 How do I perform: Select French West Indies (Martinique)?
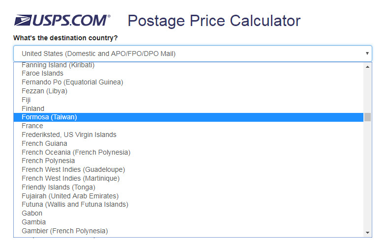click(70, 178)
